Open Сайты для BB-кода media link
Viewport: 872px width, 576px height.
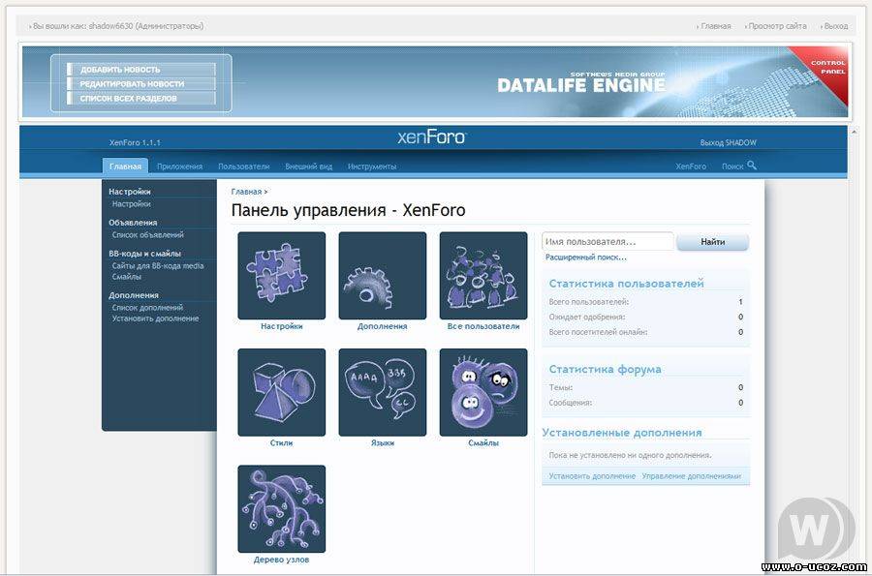pyautogui.click(x=158, y=266)
